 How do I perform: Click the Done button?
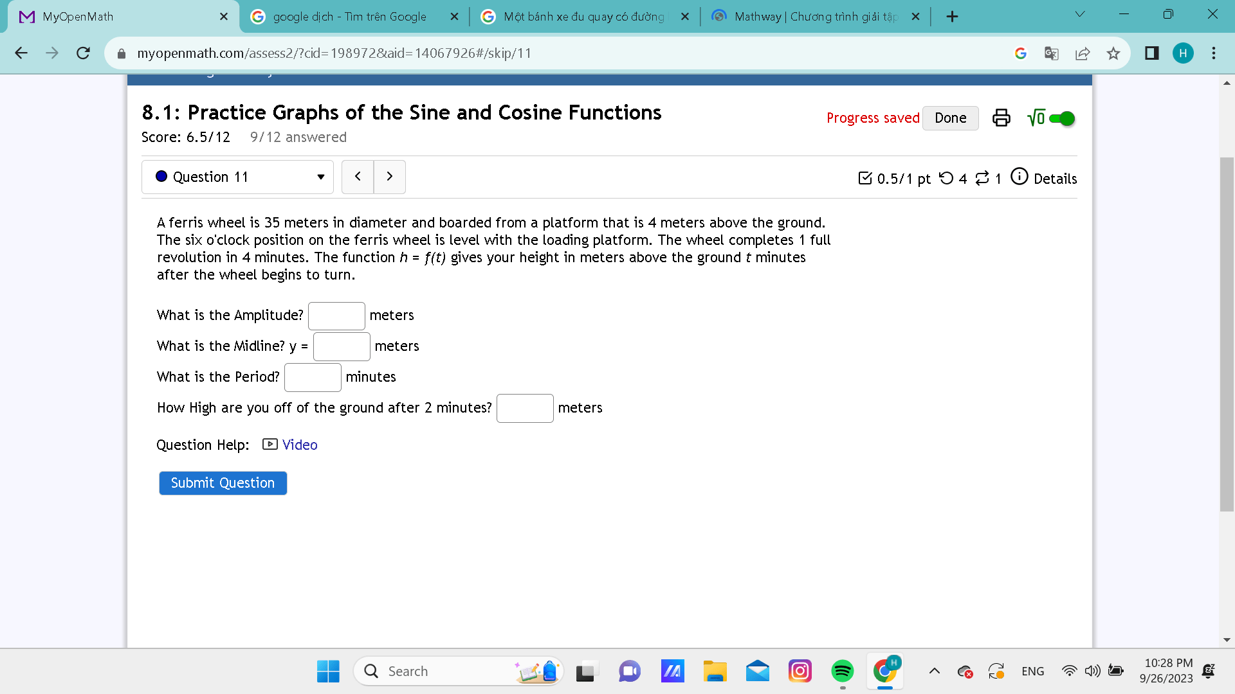click(950, 118)
